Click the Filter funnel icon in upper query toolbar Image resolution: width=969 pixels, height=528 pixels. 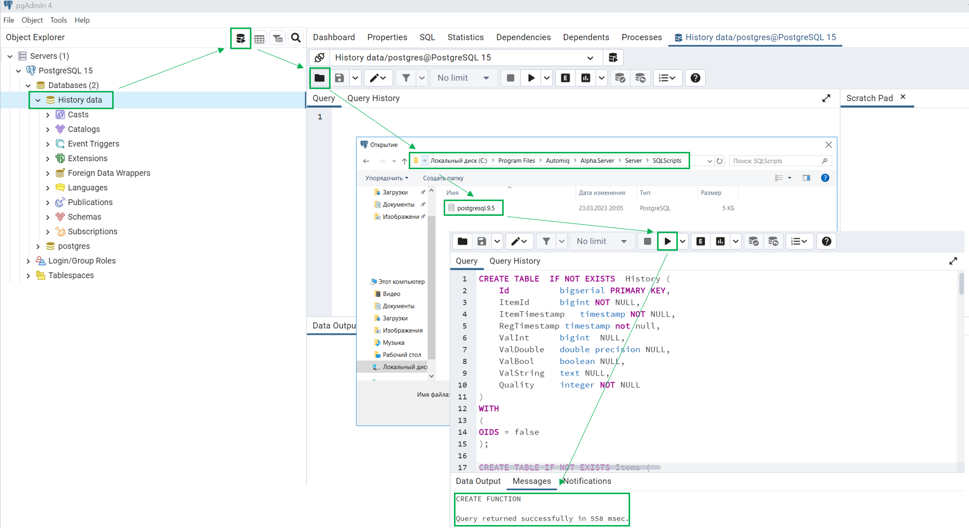(406, 78)
